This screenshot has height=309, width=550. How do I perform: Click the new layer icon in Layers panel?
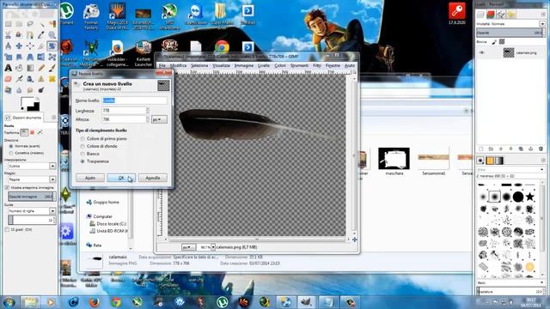coord(481,148)
